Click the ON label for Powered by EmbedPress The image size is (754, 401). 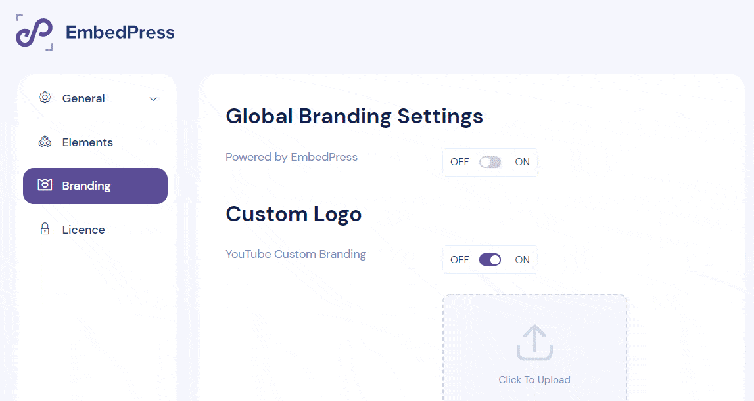522,162
